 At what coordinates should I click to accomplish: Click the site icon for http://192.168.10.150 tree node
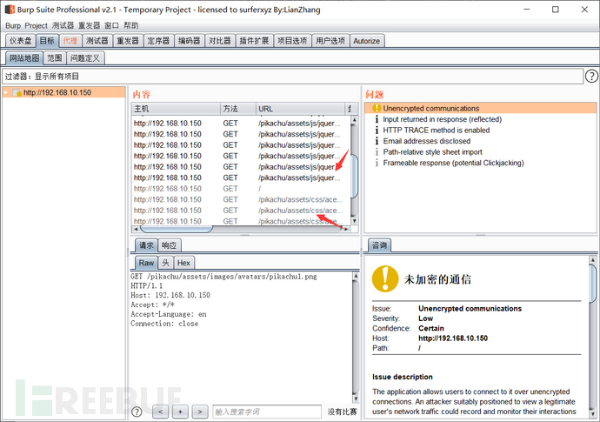pyautogui.click(x=17, y=93)
